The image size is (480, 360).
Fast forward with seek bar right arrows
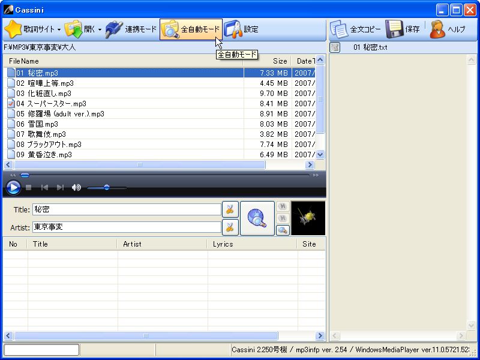(x=316, y=175)
